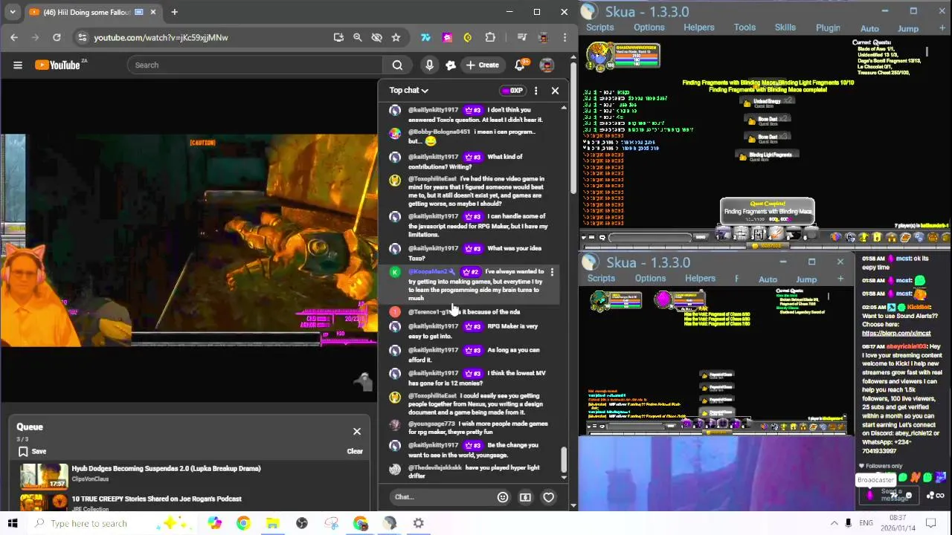The width and height of the screenshot is (952, 535).
Task: Open Scripts menu in bottom Skua window
Action: click(x=601, y=279)
